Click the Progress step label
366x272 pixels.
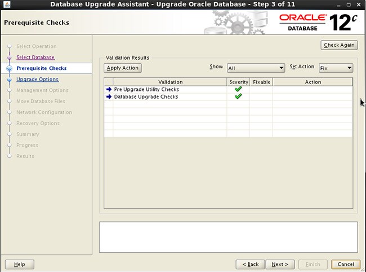(x=28, y=145)
